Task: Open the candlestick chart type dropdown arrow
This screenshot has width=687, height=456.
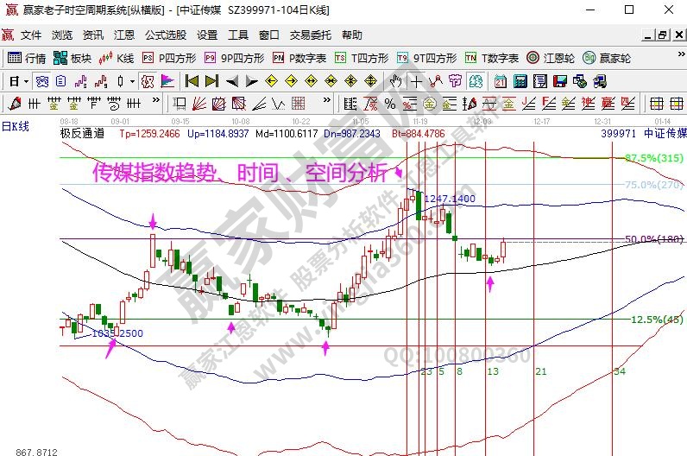Action: tap(131, 81)
